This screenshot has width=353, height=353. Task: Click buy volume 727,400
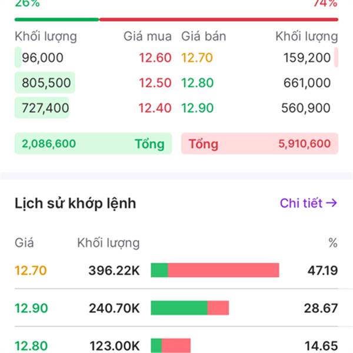[45, 108]
